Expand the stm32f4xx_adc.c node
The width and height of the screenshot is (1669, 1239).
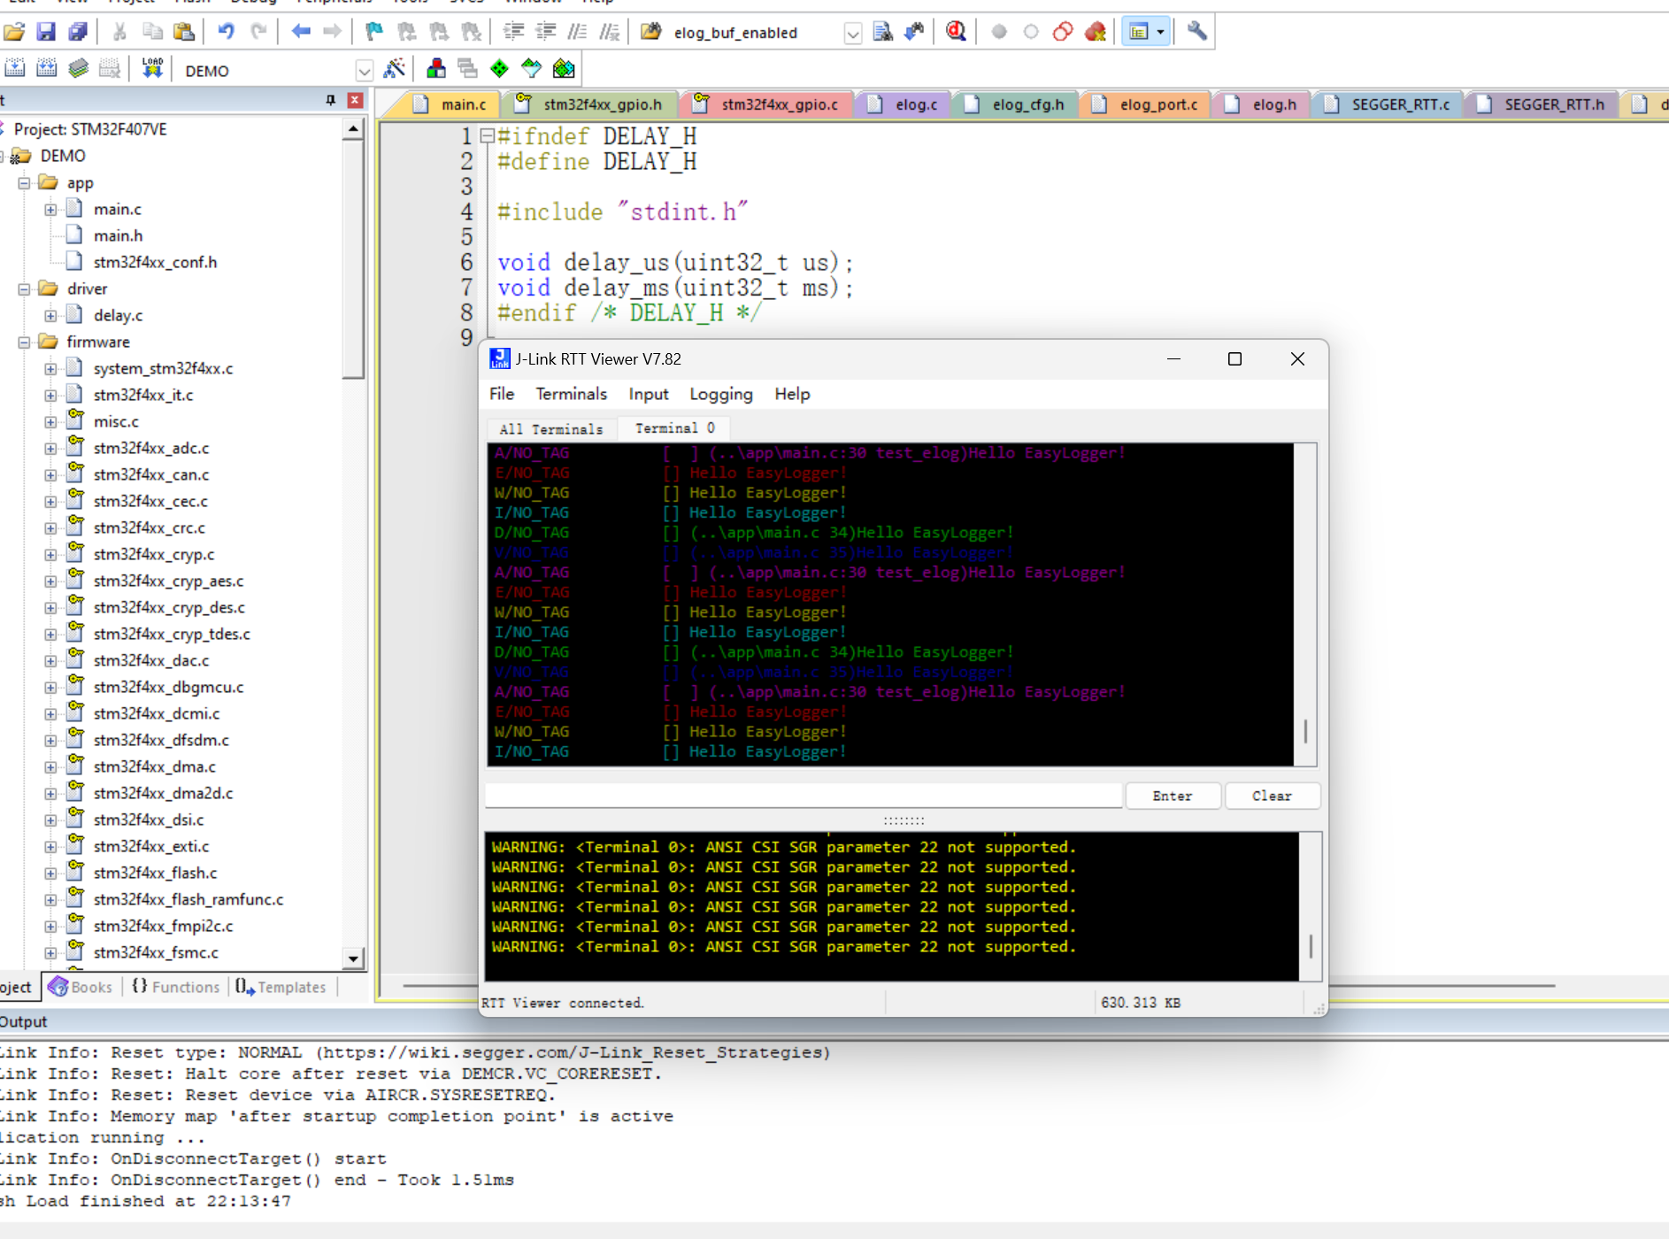point(51,449)
